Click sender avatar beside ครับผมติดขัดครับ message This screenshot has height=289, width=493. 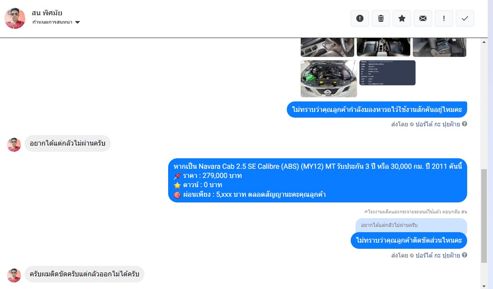(x=14, y=275)
